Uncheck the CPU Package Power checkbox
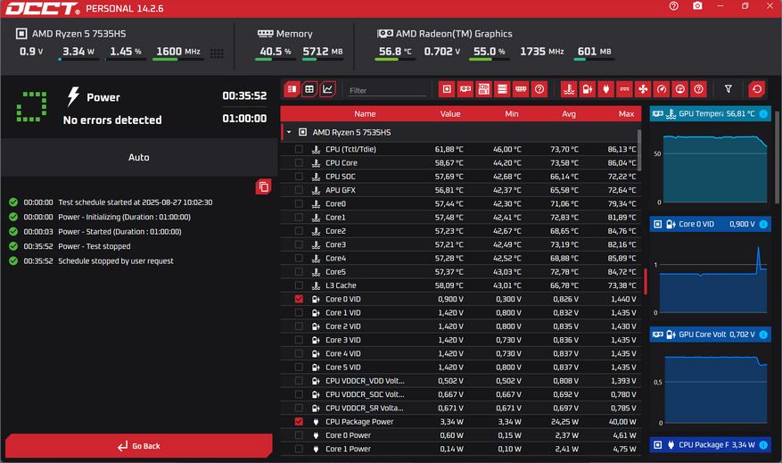 [299, 422]
